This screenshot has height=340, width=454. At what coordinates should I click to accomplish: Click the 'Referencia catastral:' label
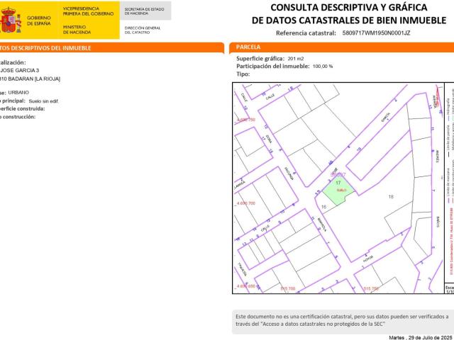[x=306, y=33]
